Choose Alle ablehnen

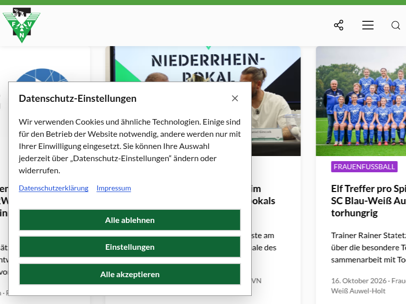[x=130, y=220]
